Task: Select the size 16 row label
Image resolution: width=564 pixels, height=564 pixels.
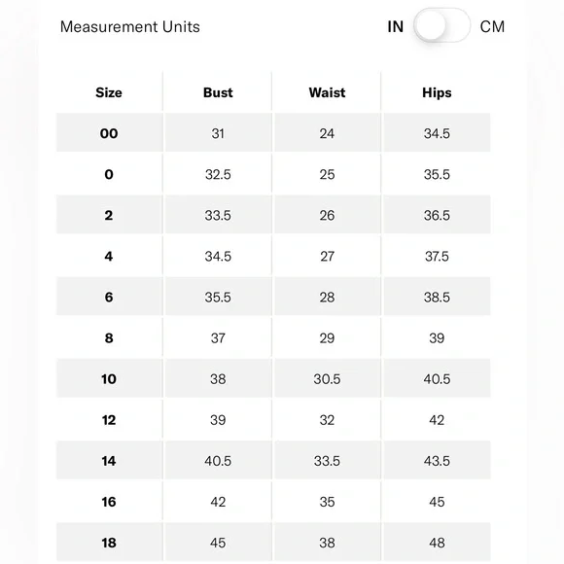Action: [109, 502]
